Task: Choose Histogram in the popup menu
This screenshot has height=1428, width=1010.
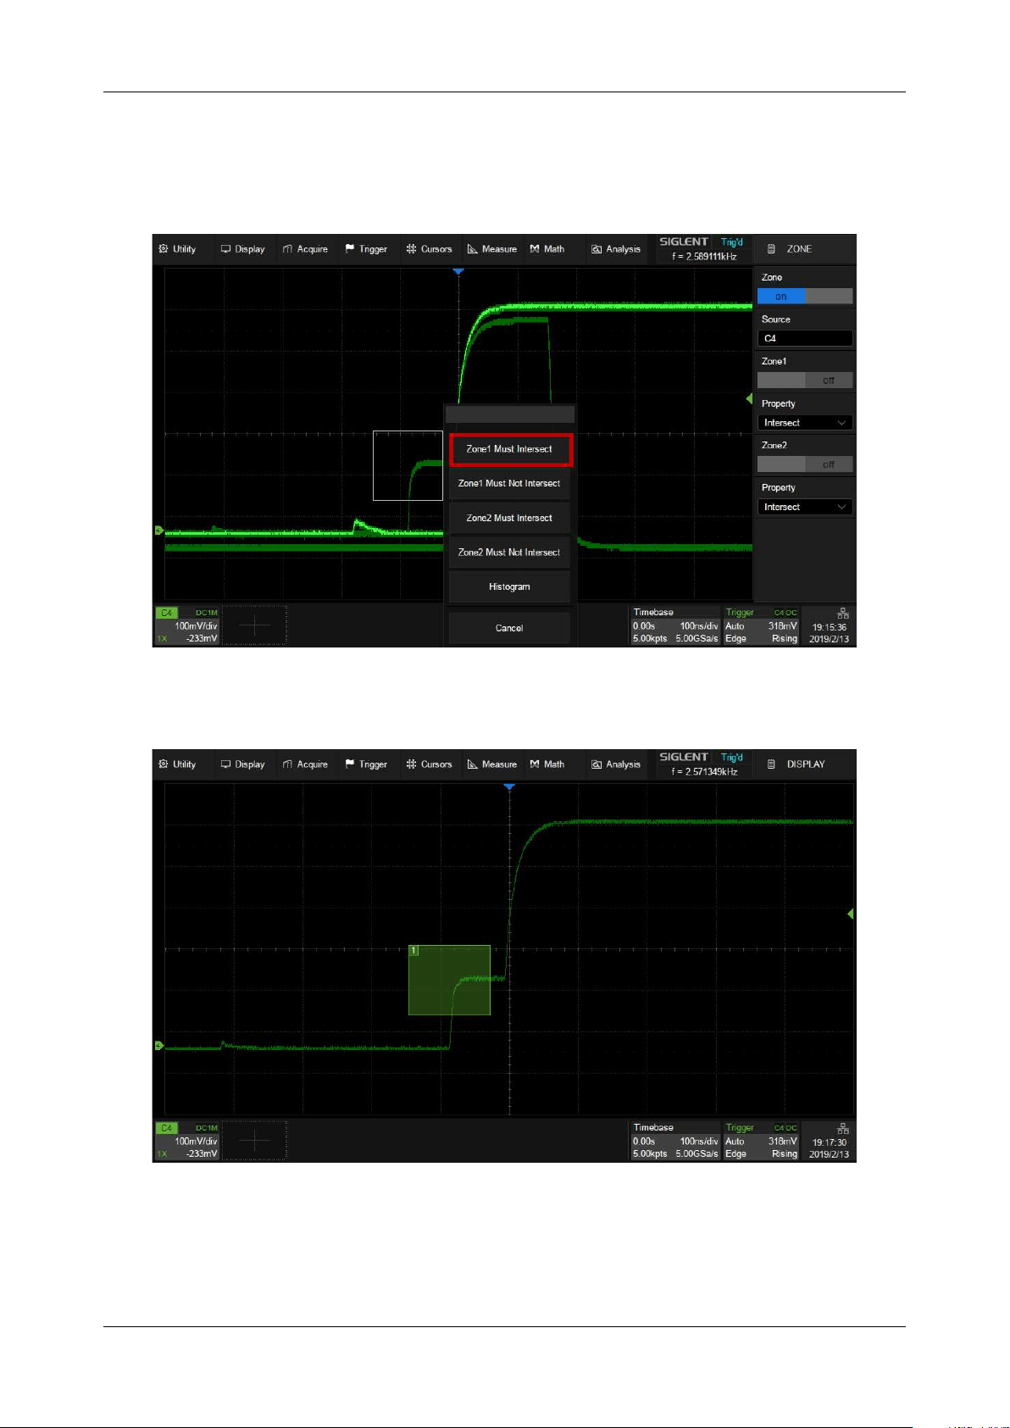Action: coord(509,586)
